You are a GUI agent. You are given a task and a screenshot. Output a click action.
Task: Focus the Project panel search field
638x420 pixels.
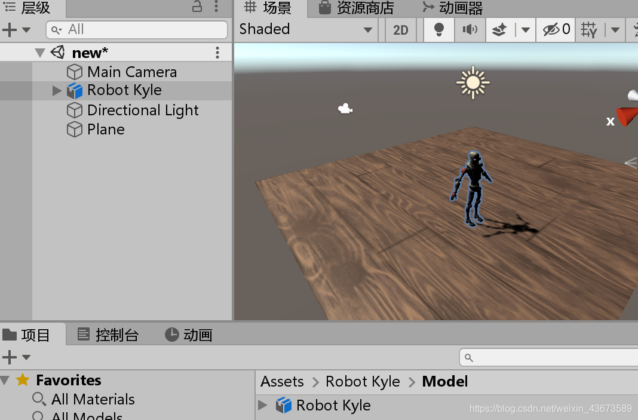pyautogui.click(x=548, y=358)
